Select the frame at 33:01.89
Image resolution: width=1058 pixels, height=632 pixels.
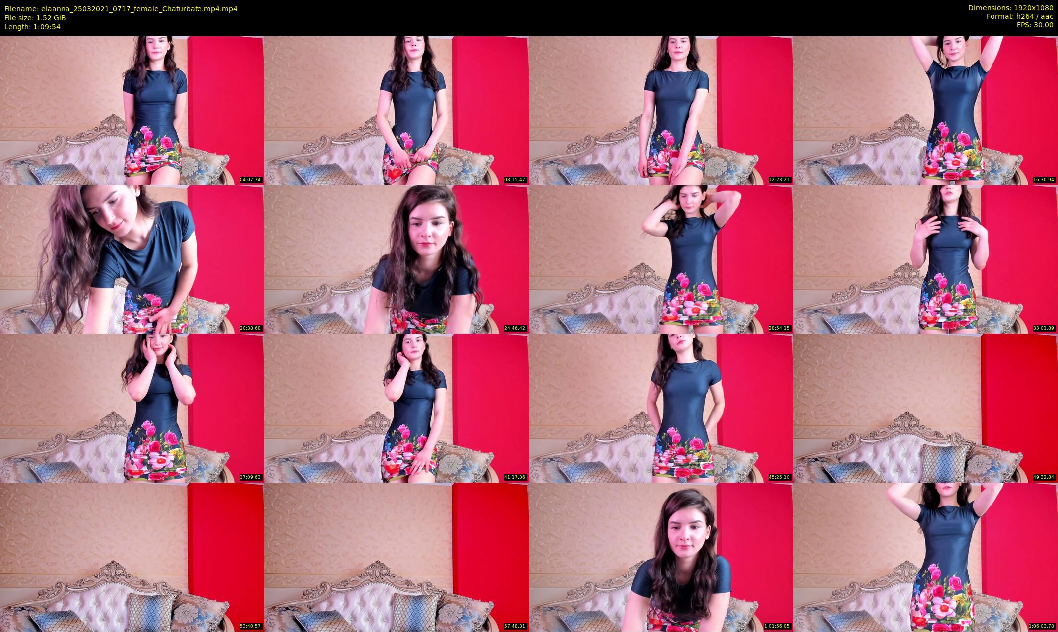coord(926,259)
